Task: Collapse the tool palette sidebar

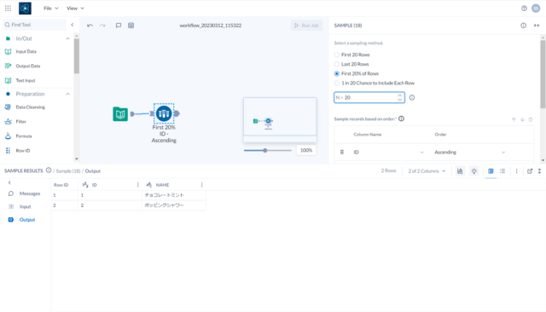Action: point(73,25)
